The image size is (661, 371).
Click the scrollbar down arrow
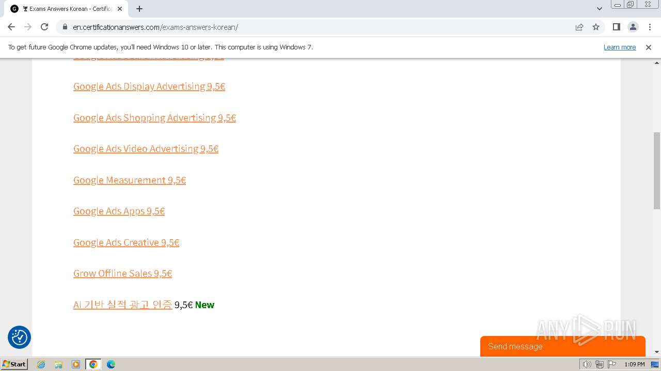[x=657, y=352]
